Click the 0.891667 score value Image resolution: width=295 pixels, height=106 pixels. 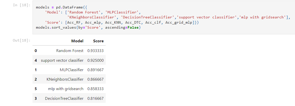pos(95,70)
